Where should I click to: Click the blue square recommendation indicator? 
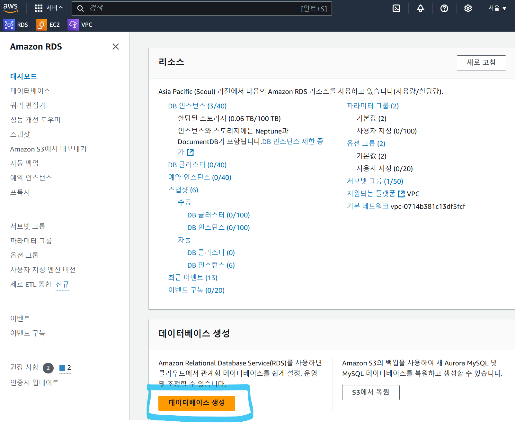62,368
